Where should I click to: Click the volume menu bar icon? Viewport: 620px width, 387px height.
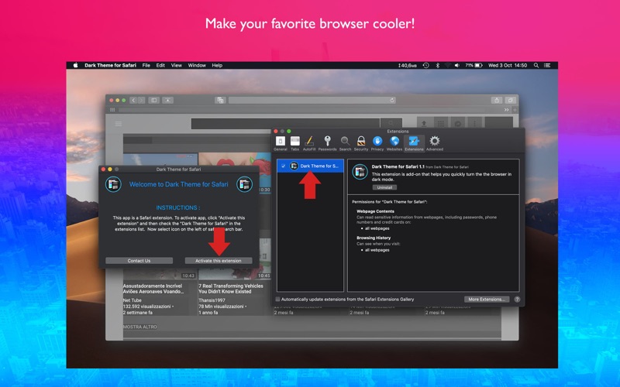click(x=457, y=66)
